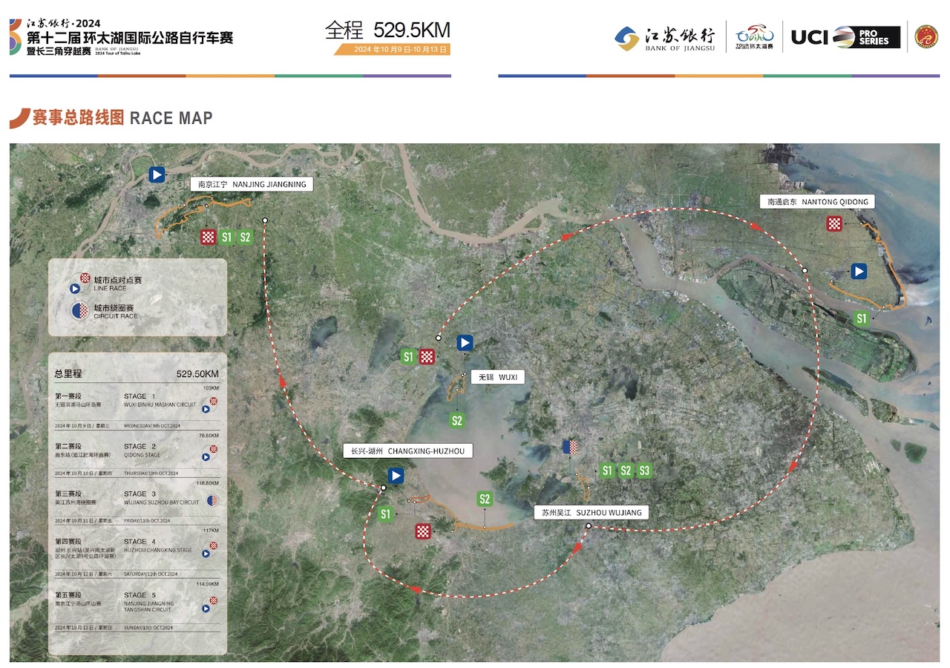Click the Changxing-Huzhou start play icon
The image size is (950, 668).
396,476
